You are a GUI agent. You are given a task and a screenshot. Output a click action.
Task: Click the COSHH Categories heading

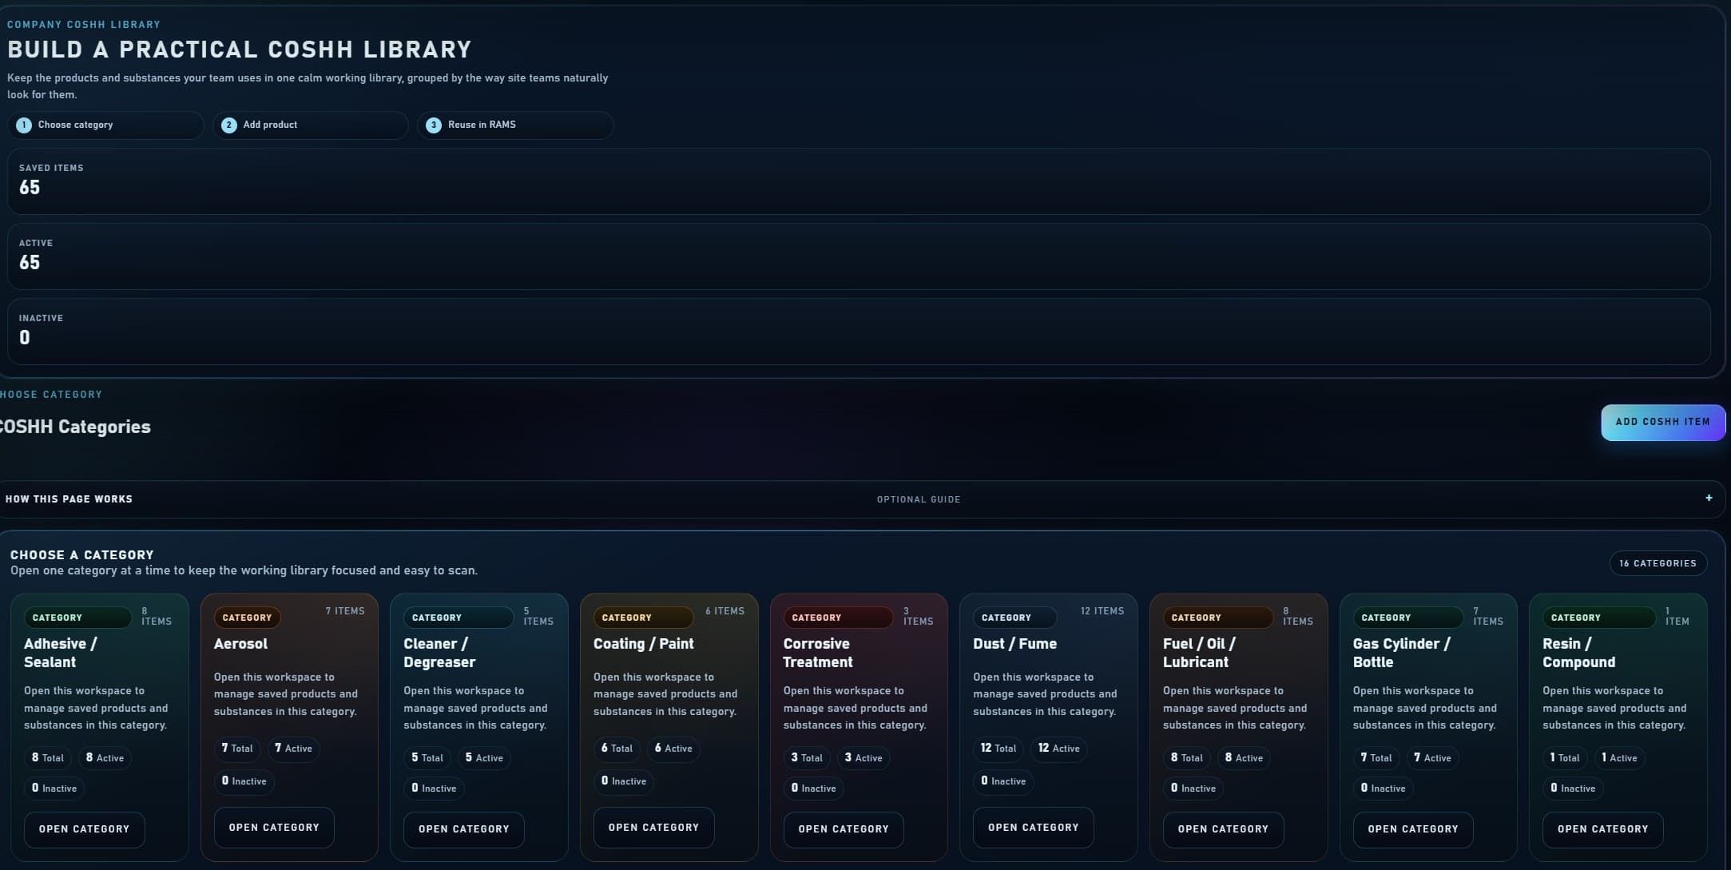pyautogui.click(x=74, y=427)
